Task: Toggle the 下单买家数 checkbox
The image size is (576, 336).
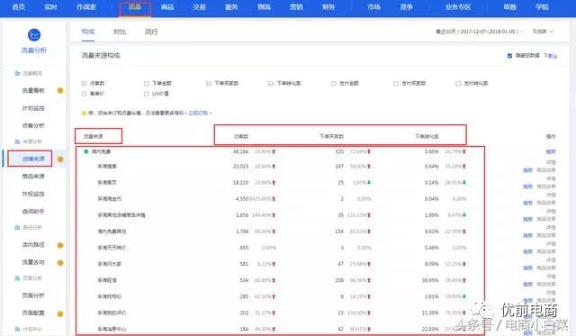Action: click(x=209, y=84)
